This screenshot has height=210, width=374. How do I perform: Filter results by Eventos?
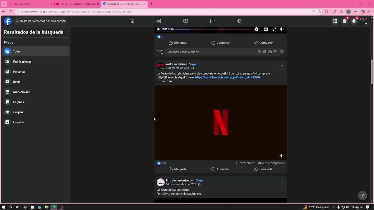pyautogui.click(x=36, y=122)
